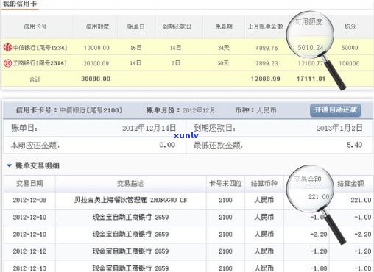Click the 4989.76 last month bill amount
This screenshot has width=374, height=272.
[x=267, y=48]
